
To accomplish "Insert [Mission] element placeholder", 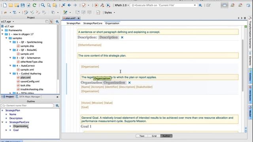I will coord(97,103).
